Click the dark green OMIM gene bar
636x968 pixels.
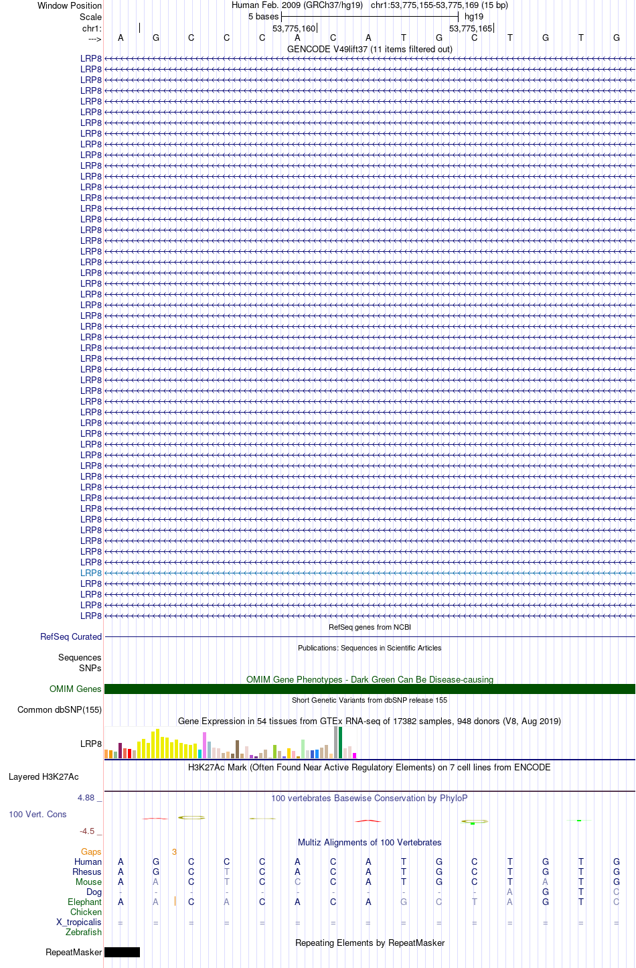pyautogui.click(x=370, y=689)
